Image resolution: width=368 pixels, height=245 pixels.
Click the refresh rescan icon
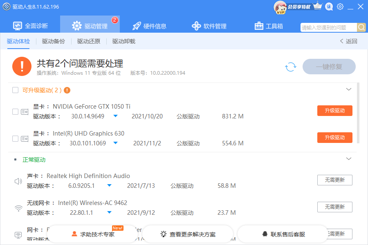[290, 67]
